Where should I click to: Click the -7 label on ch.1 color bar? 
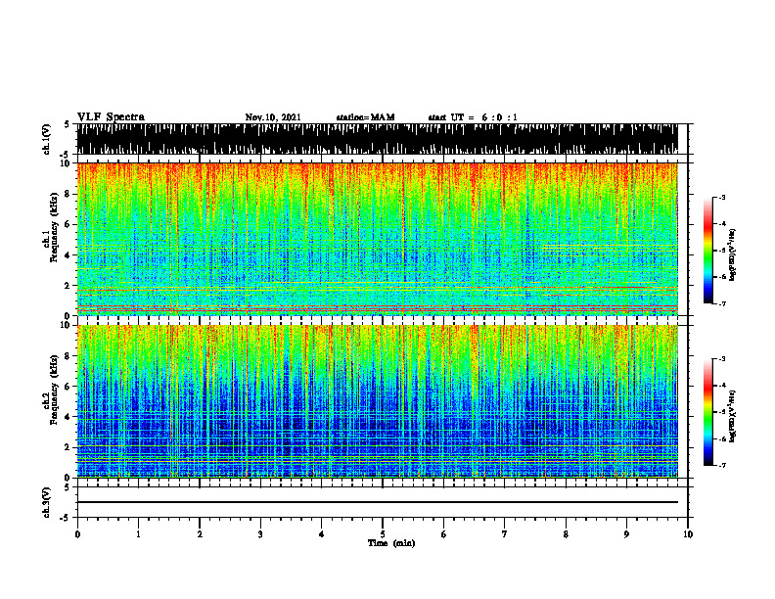coord(722,303)
